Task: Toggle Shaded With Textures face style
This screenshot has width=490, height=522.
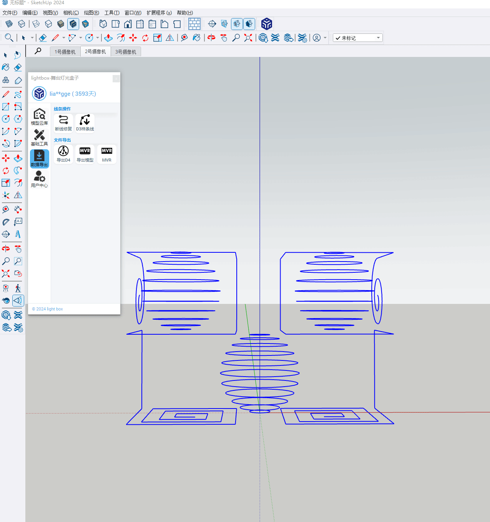Action: (73, 24)
